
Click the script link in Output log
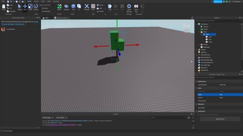(x=72, y=121)
